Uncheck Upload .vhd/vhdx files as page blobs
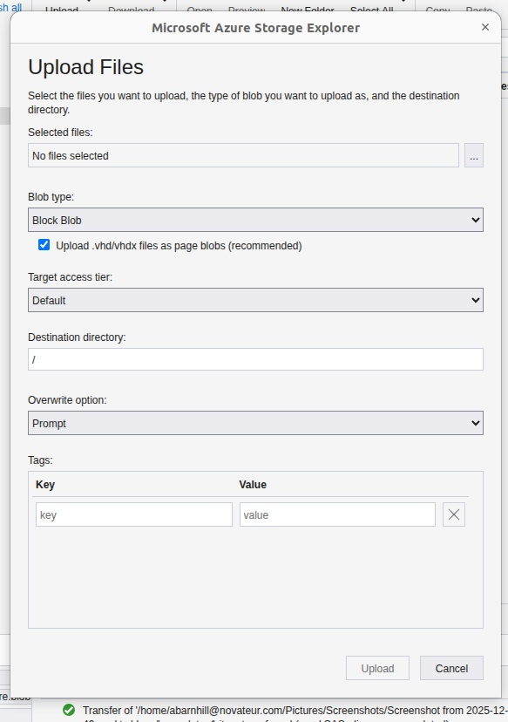The width and height of the screenshot is (508, 722). coord(44,244)
